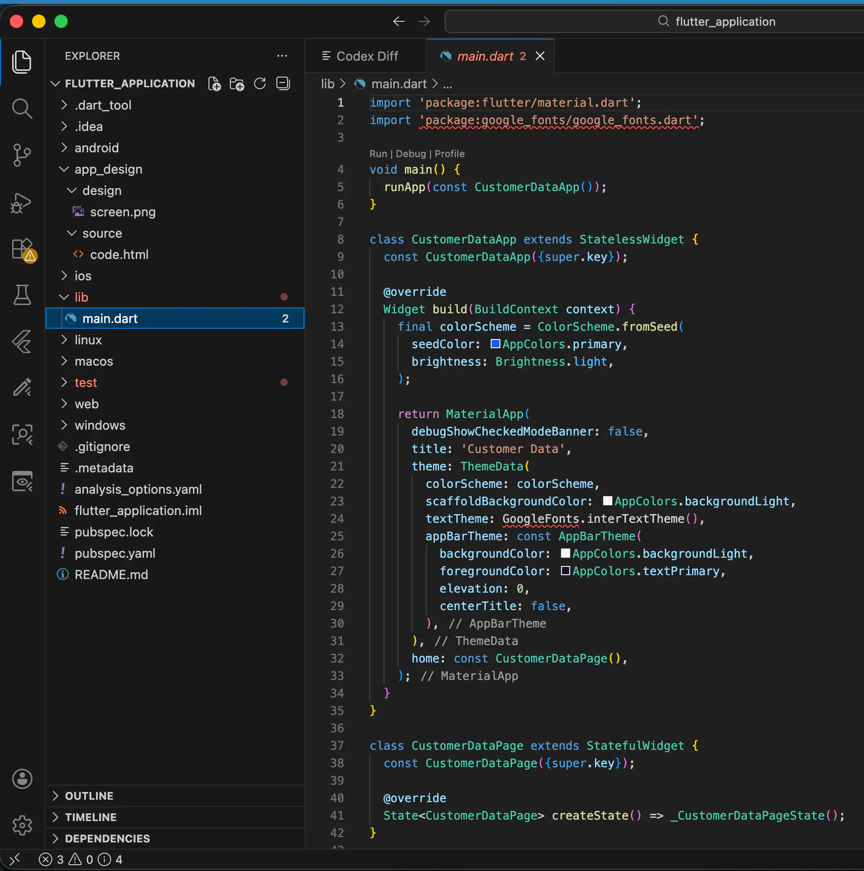The height and width of the screenshot is (871, 864).
Task: Collapse all folders in explorer
Action: 283,84
